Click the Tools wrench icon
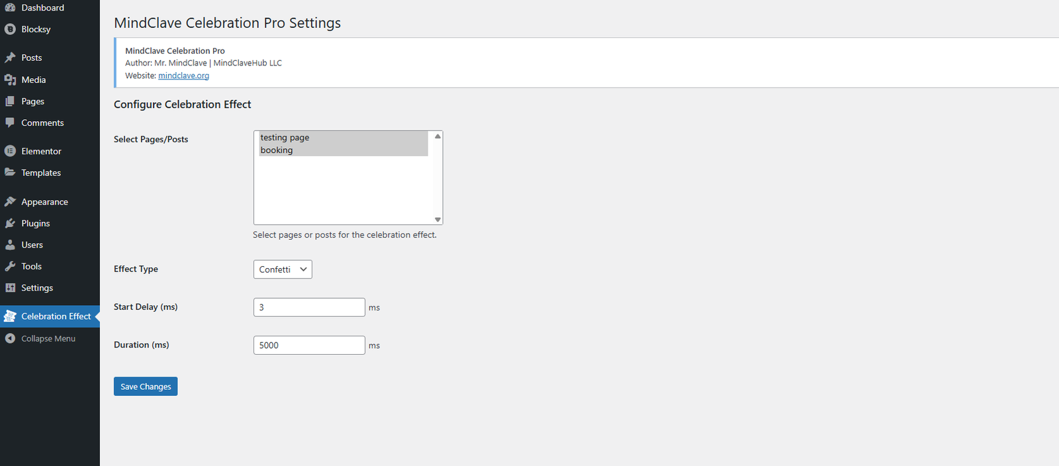Viewport: 1059px width, 466px height. (10, 266)
